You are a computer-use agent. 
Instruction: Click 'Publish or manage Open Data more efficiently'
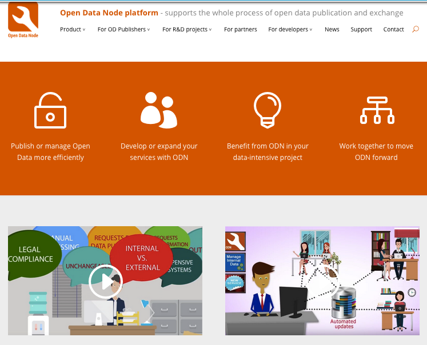(50, 151)
